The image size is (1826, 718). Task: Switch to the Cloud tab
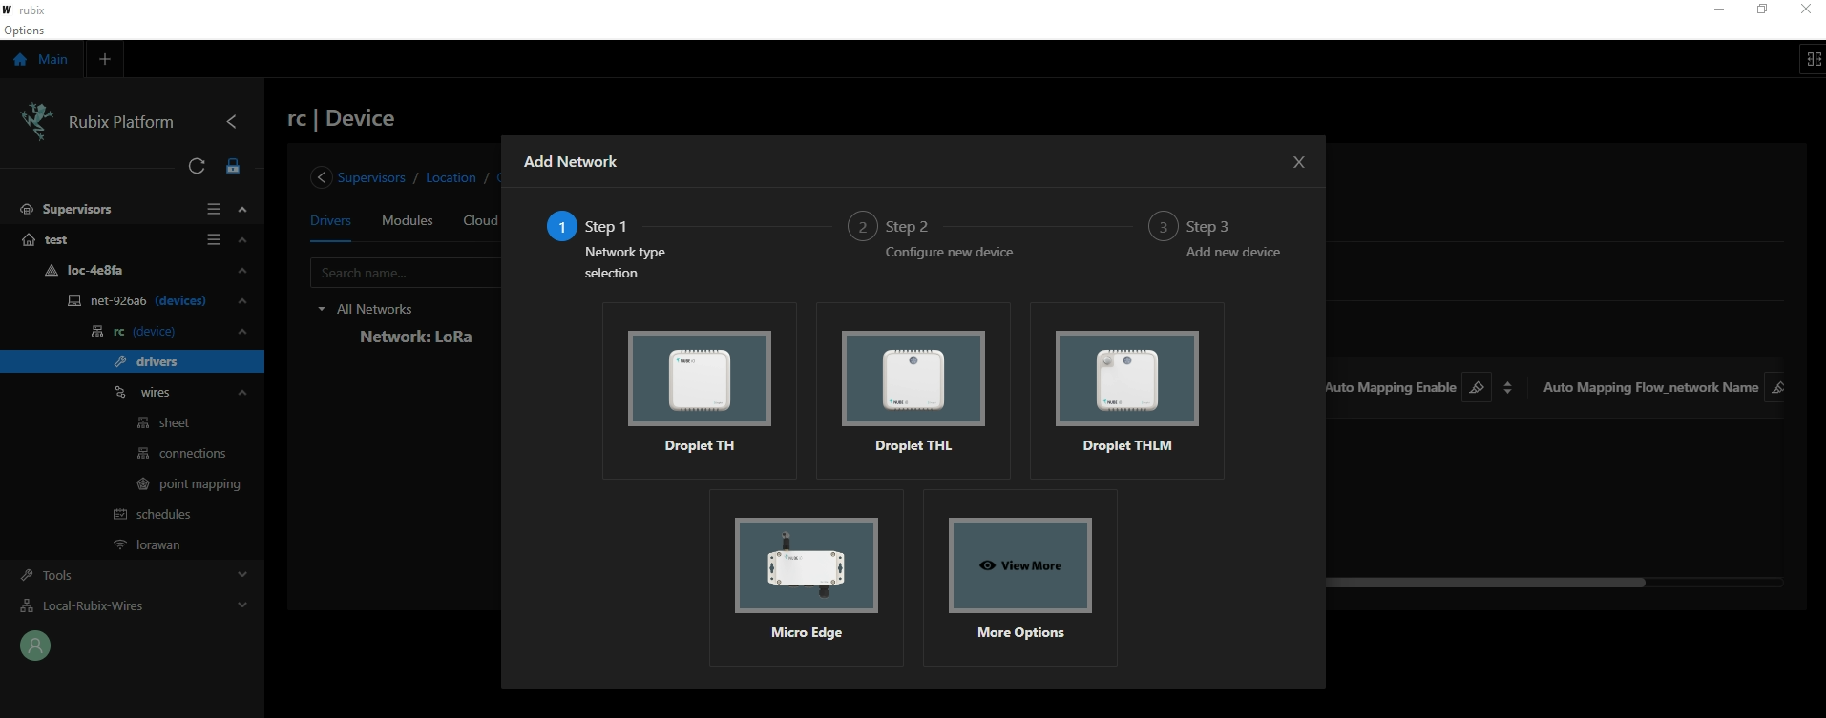[x=480, y=220]
